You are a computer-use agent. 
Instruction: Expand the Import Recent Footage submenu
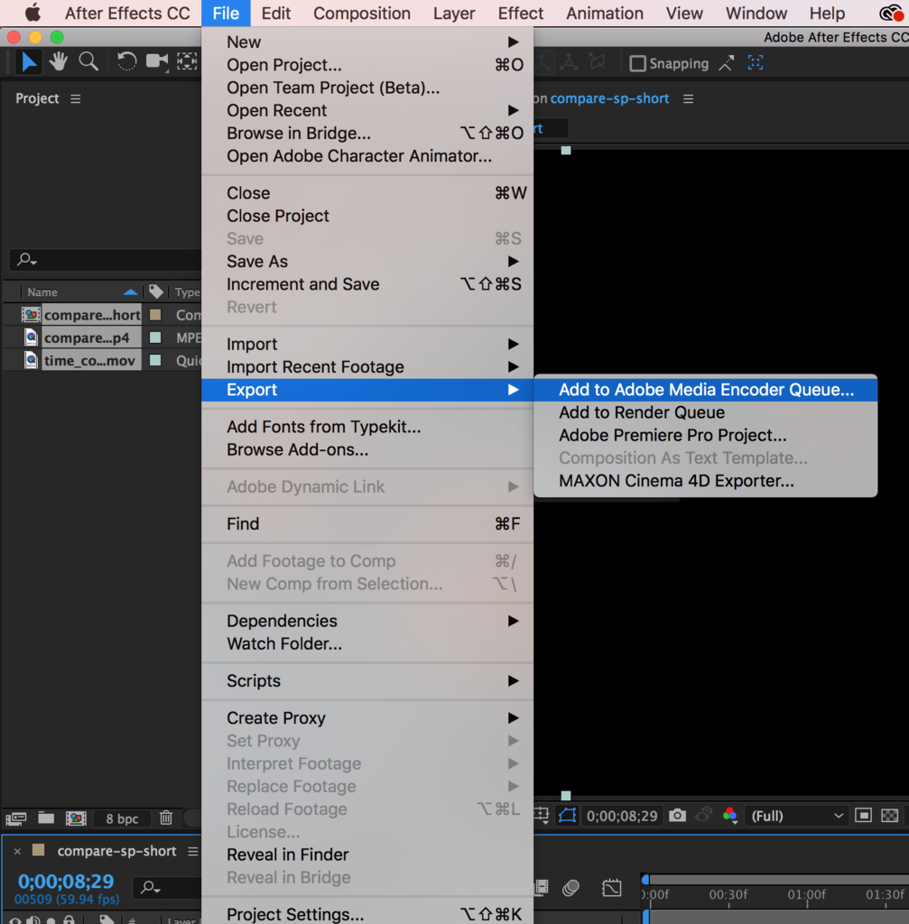click(367, 366)
